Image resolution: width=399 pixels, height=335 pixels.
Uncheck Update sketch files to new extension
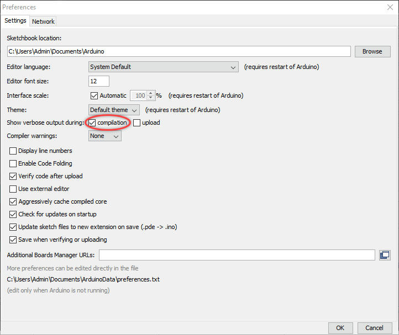click(13, 227)
